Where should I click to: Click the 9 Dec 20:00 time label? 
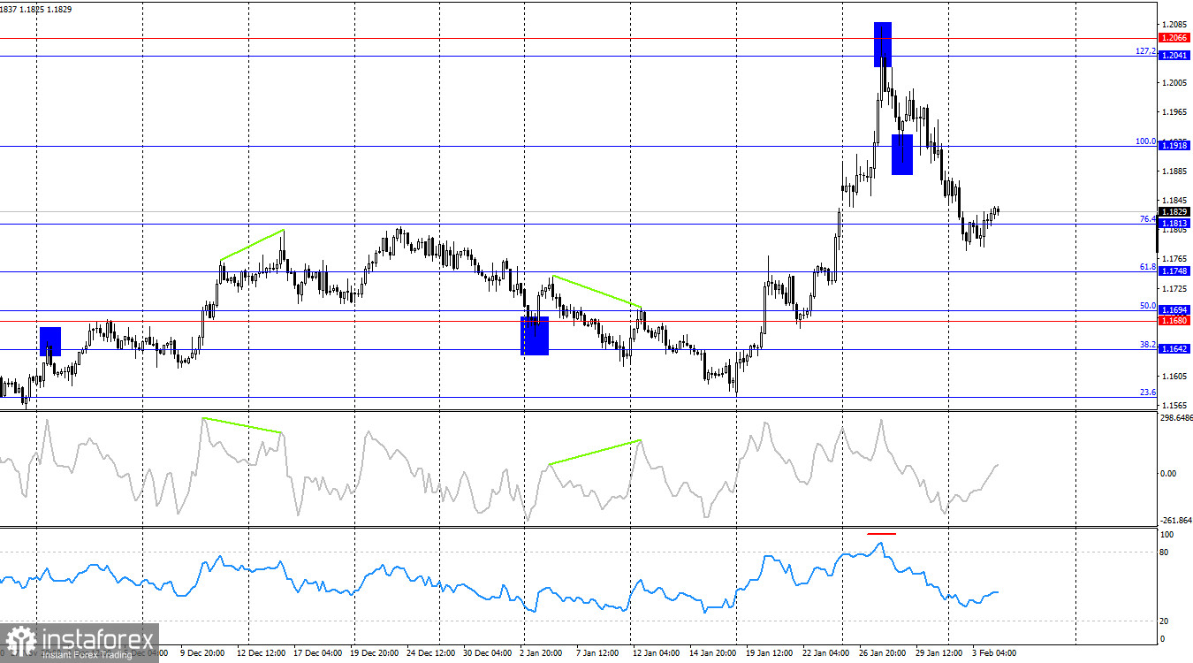(202, 653)
